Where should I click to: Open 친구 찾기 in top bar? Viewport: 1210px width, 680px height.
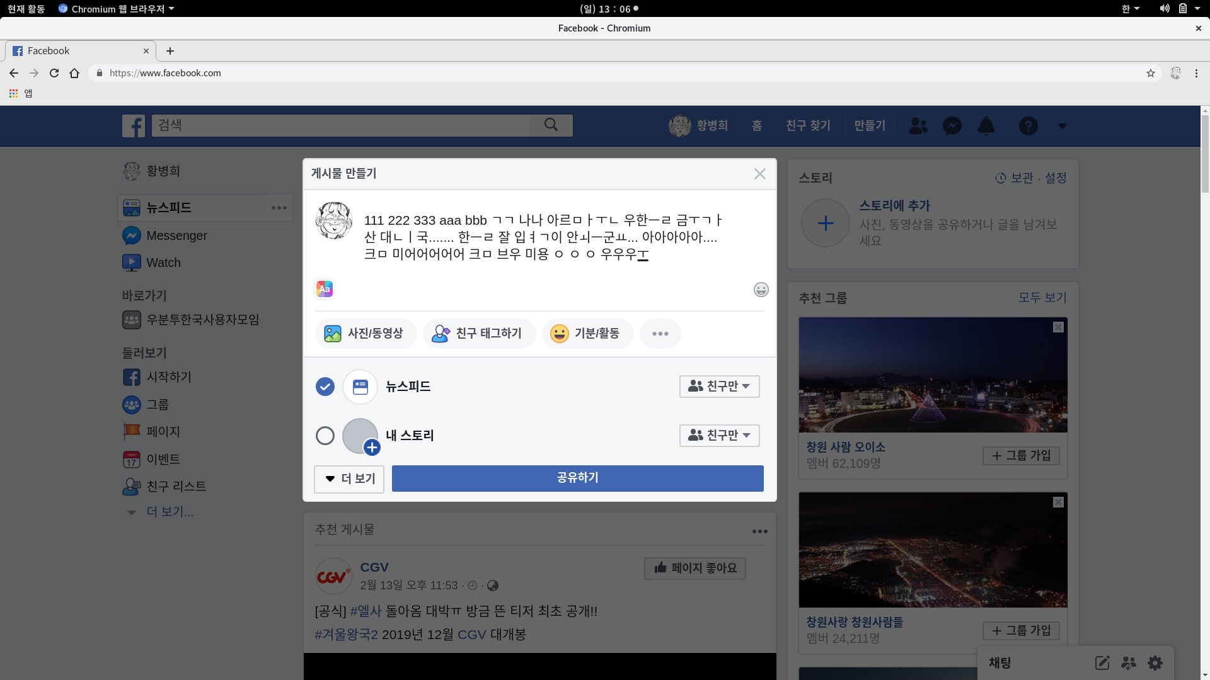coord(808,126)
